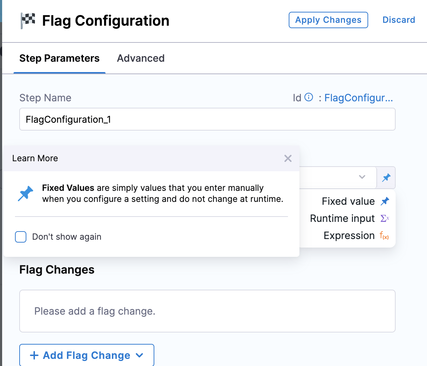Click the pin icon next to Fixed value
This screenshot has height=366, width=427.
385,201
